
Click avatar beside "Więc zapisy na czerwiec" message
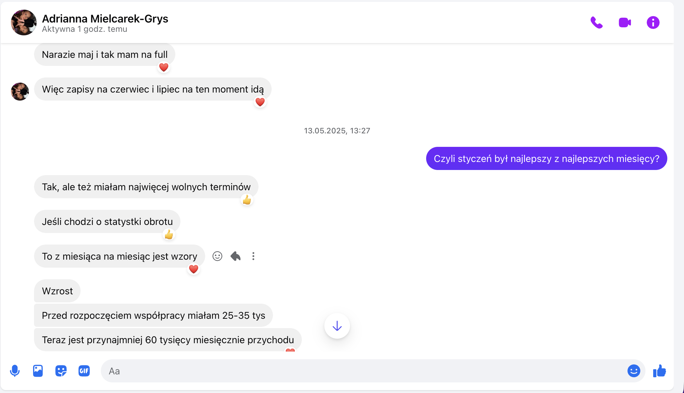click(20, 92)
